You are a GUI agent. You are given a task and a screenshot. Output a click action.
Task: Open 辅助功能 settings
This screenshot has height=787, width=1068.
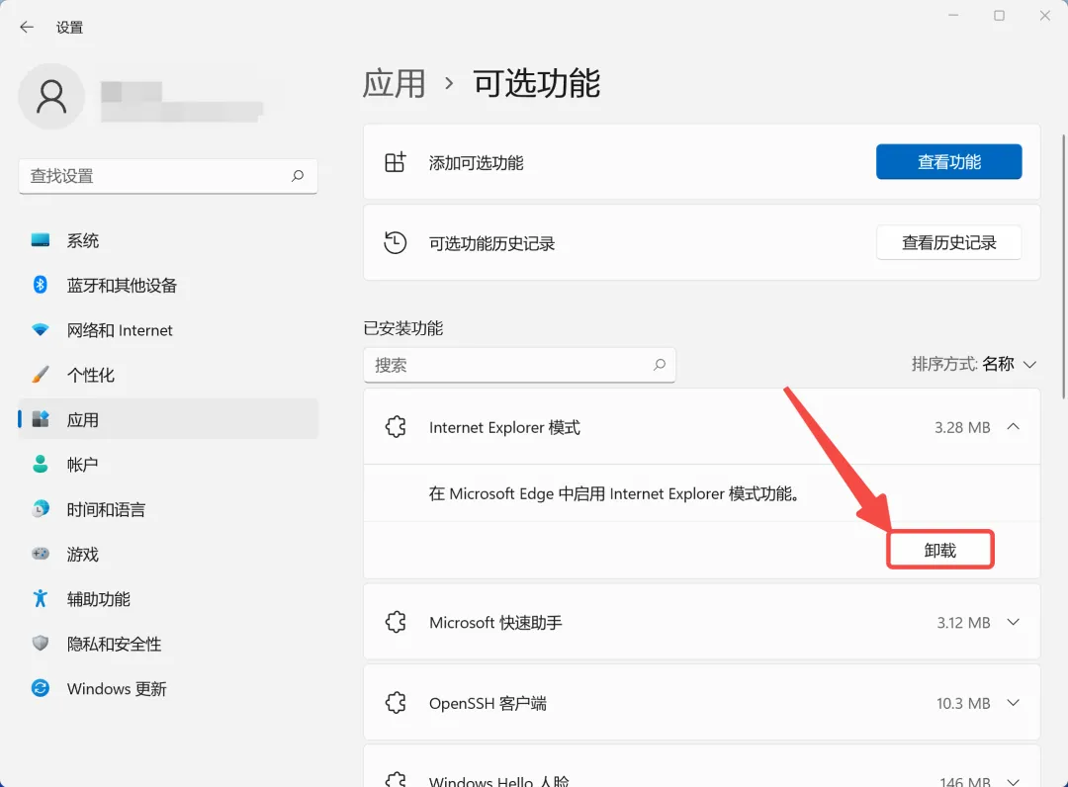coord(168,598)
